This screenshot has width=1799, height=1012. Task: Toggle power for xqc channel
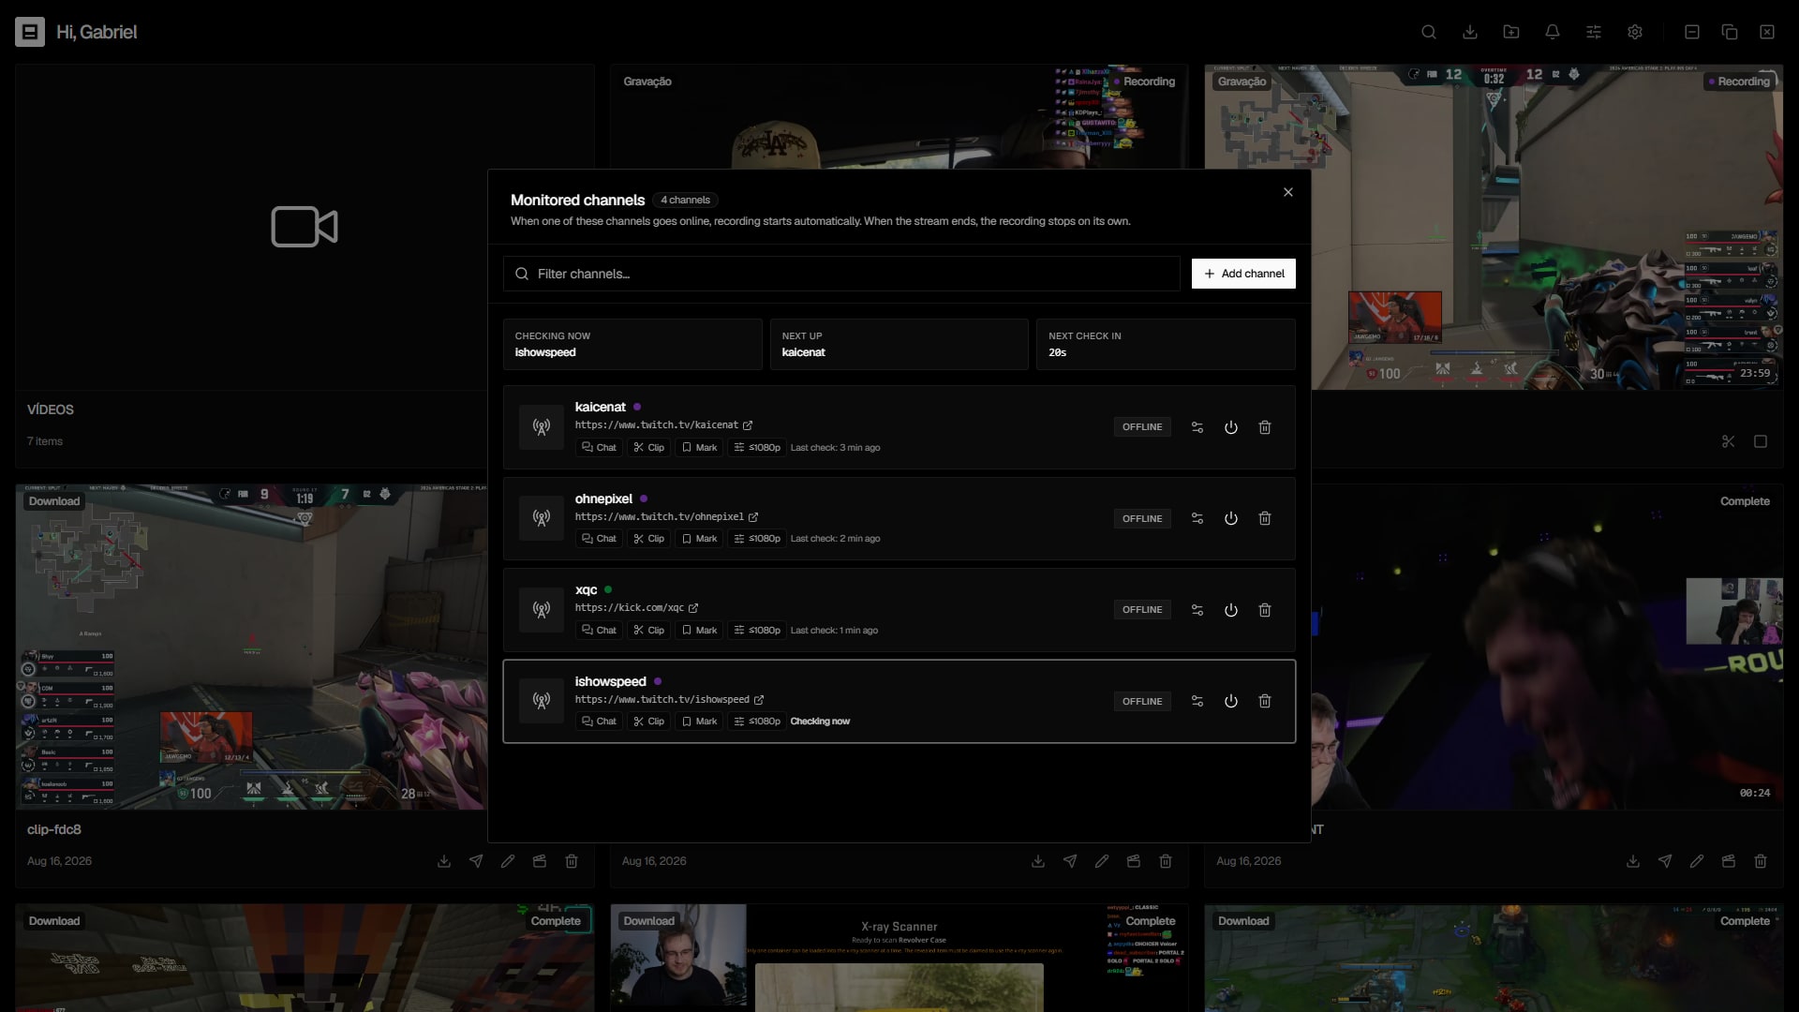1231,610
